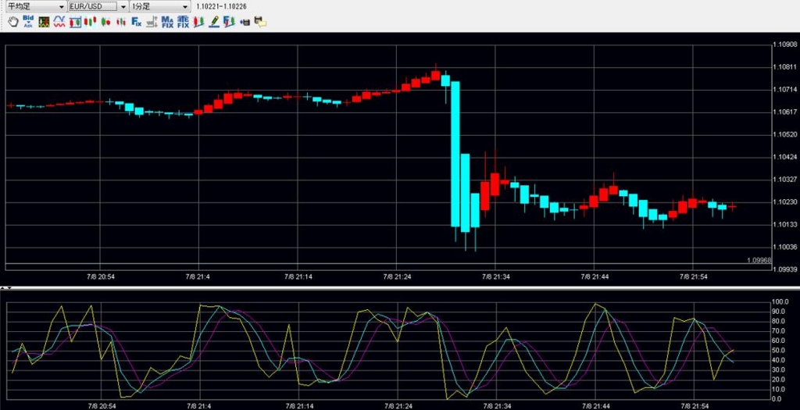Click the 乖 FIX deviation icon
The image size is (800, 410).
[183, 21]
